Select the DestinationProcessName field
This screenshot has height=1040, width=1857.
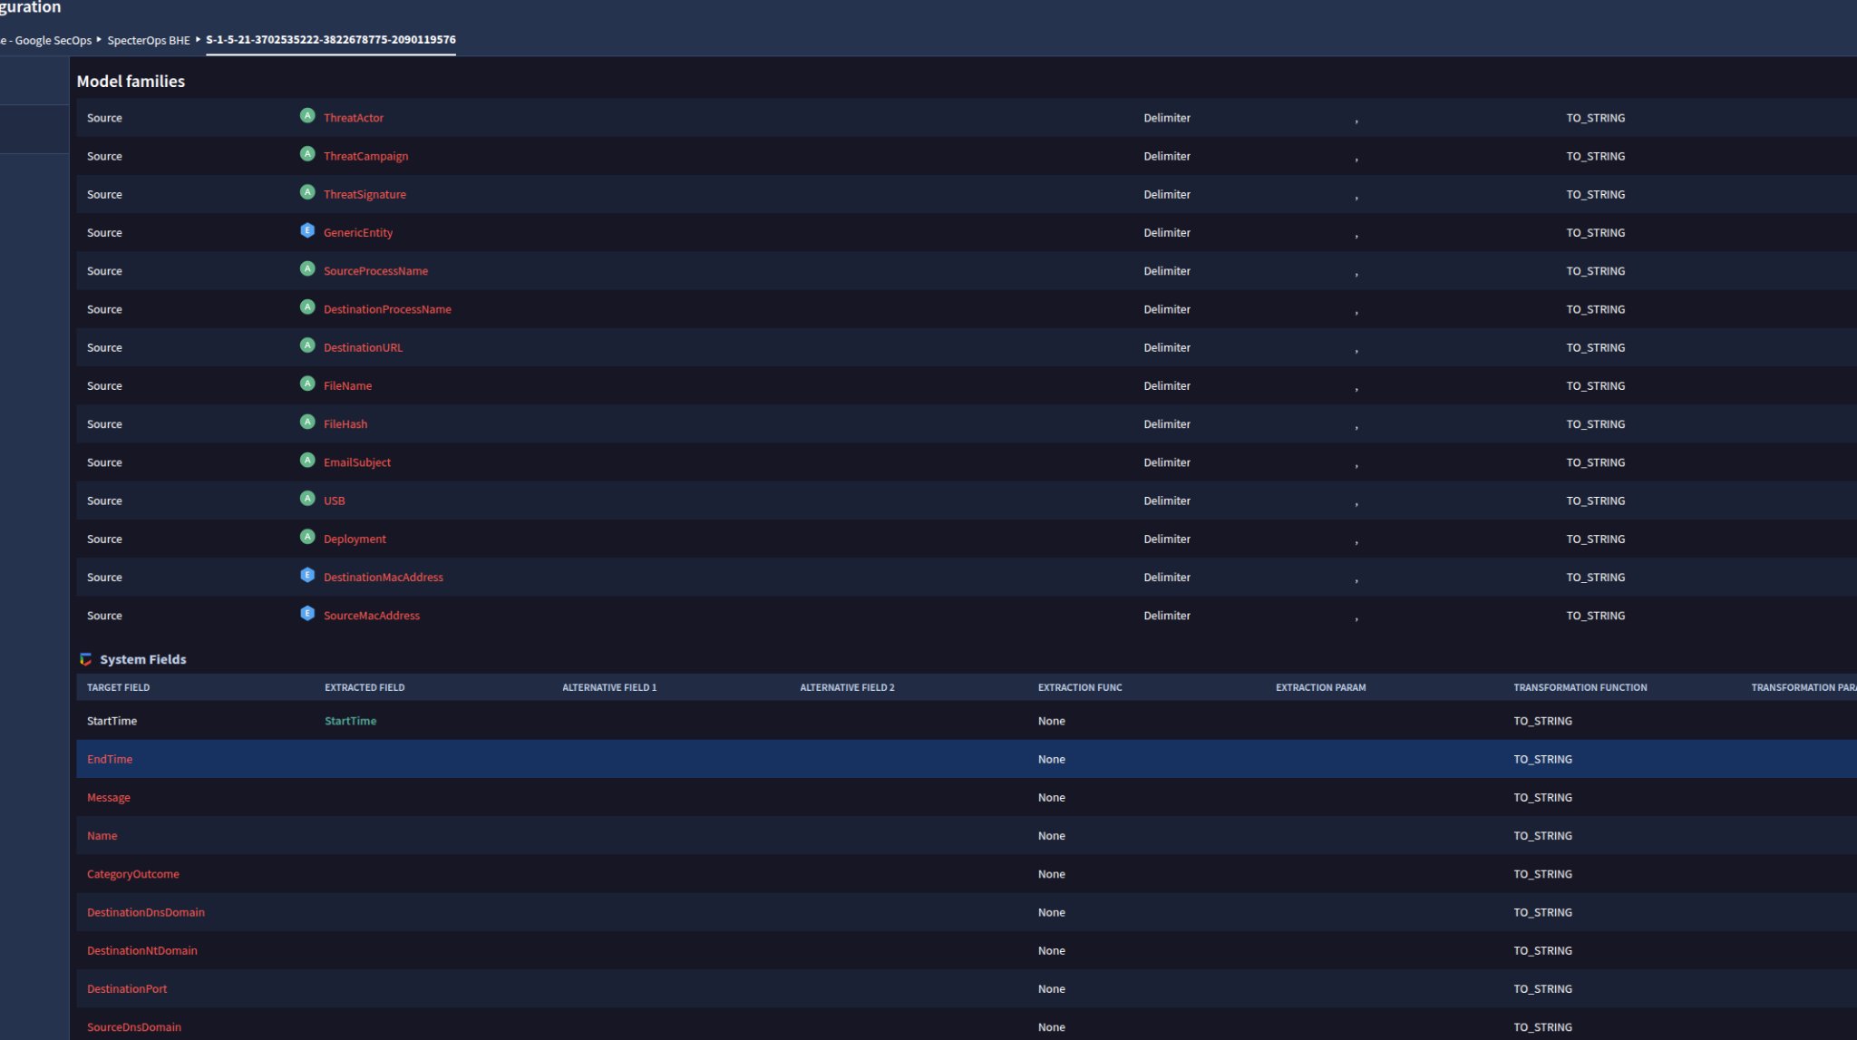[387, 309]
